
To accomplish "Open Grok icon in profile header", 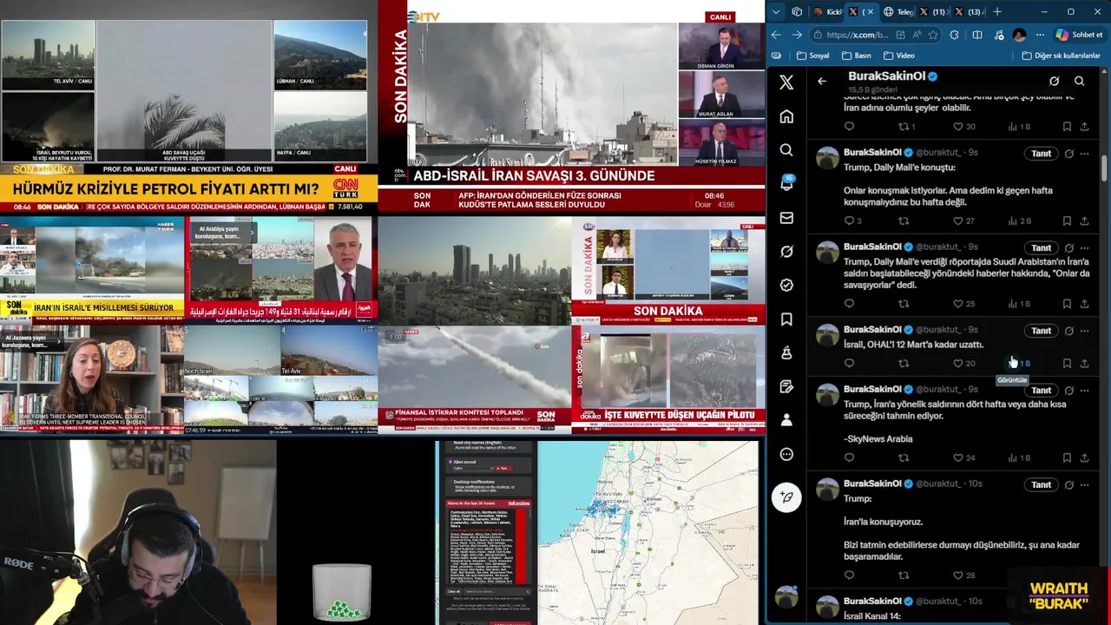I will (x=1054, y=82).
